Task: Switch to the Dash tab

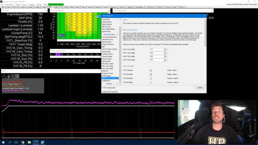Action: (x=3, y=7)
